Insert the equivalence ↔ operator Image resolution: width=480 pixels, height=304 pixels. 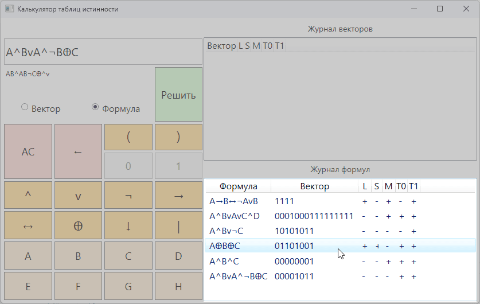pyautogui.click(x=28, y=225)
